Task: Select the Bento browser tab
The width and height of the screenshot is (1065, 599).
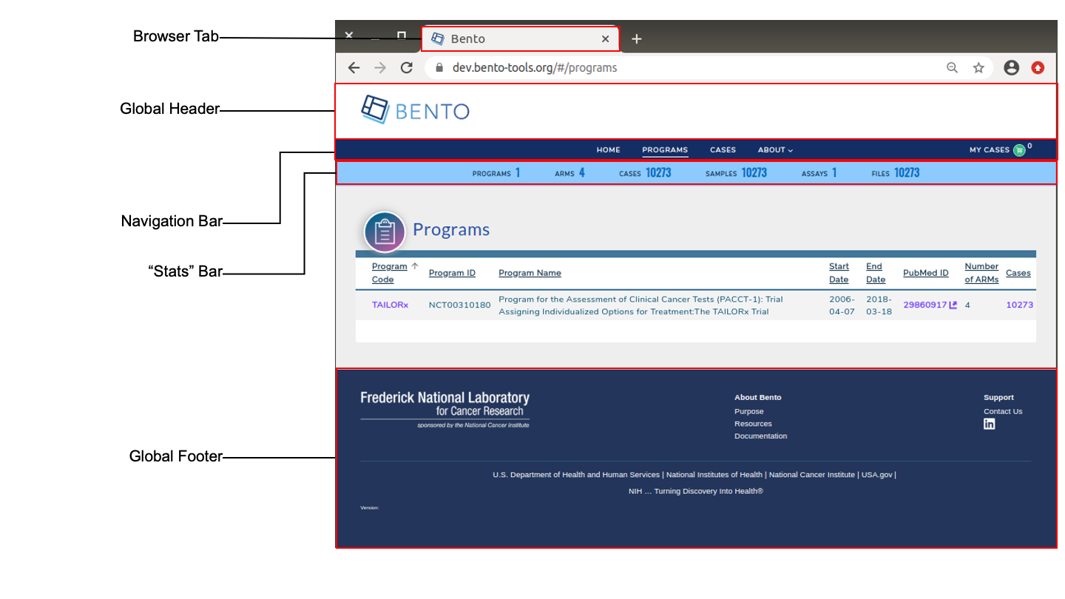Action: point(520,39)
